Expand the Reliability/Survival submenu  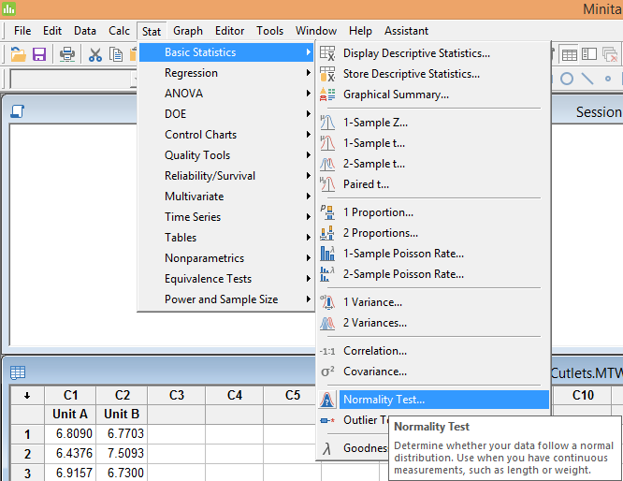tap(225, 176)
